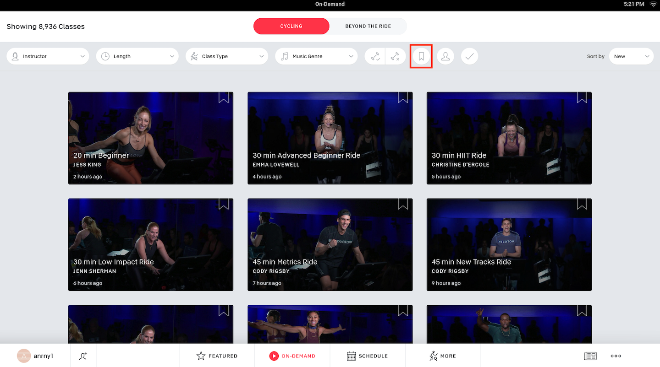Image resolution: width=660 pixels, height=367 pixels.
Task: Expand the Music Genre dropdown
Action: (x=316, y=56)
